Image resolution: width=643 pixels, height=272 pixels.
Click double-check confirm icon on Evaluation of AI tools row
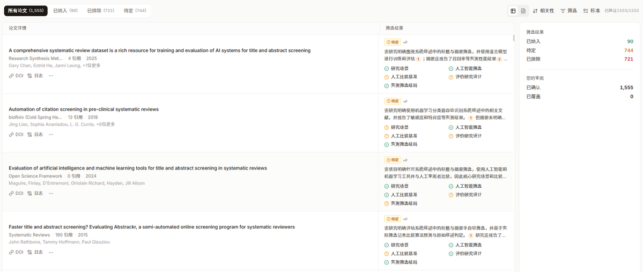(x=405, y=159)
